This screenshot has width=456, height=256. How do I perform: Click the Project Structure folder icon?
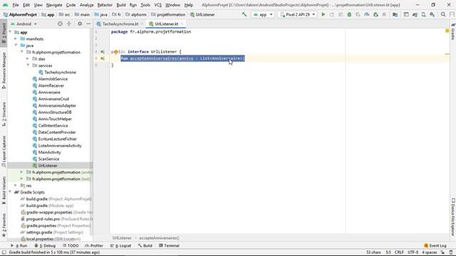[395, 14]
